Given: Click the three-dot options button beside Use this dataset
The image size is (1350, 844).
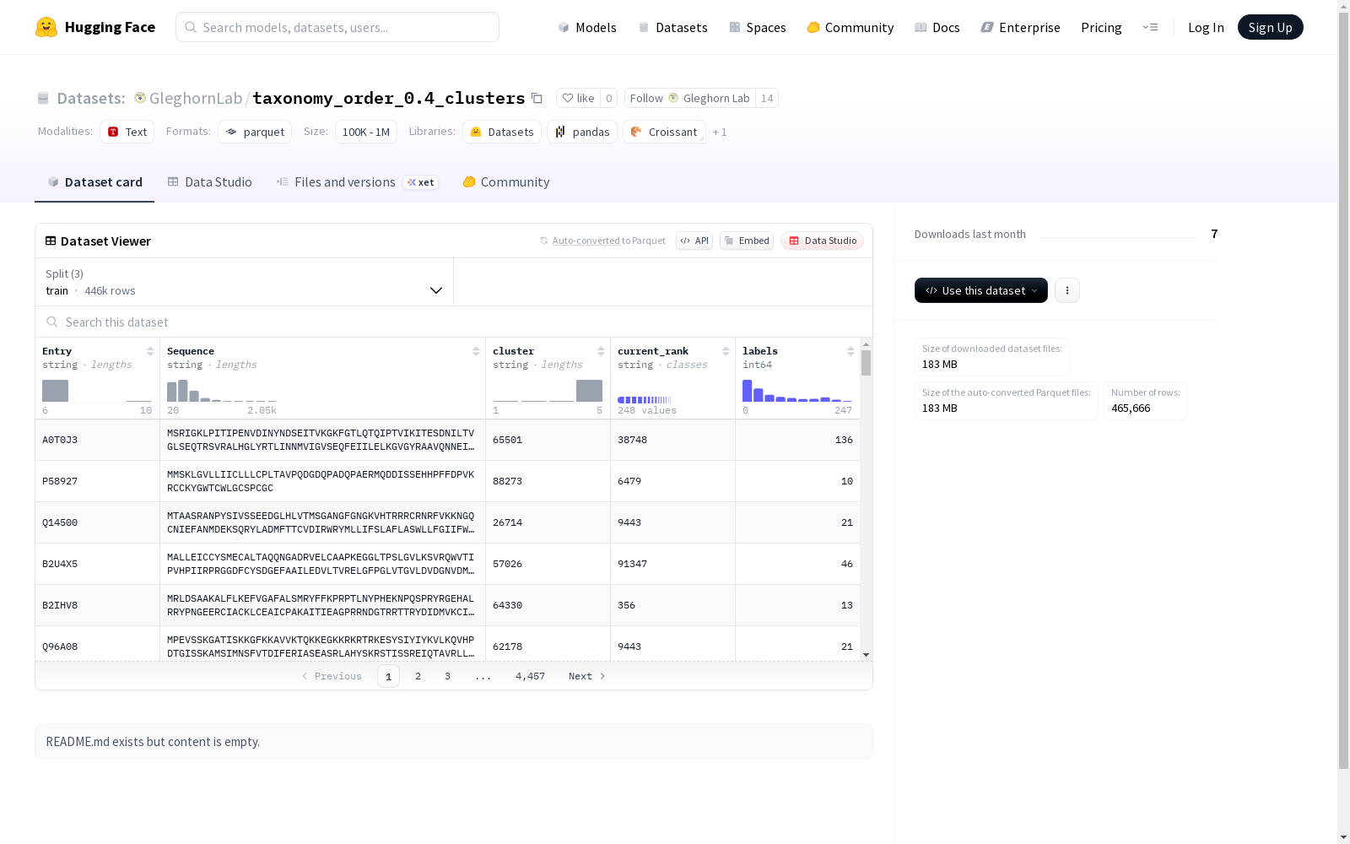Looking at the screenshot, I should click(1067, 290).
